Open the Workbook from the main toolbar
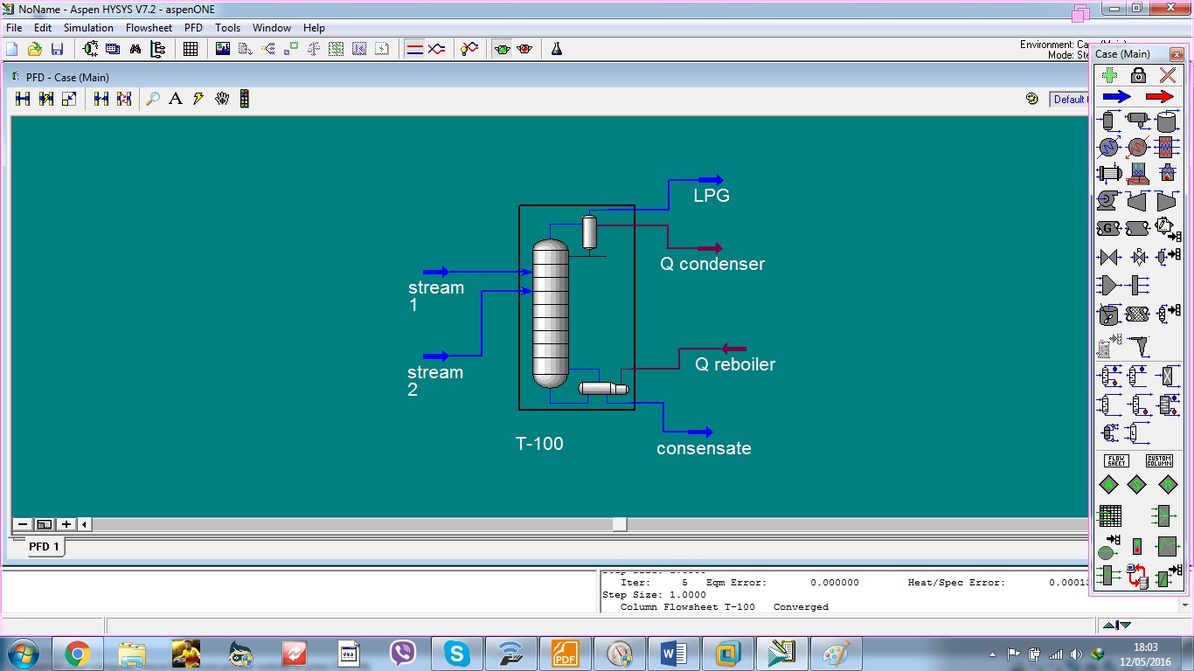Screen dimensions: 1194x671 (190, 48)
